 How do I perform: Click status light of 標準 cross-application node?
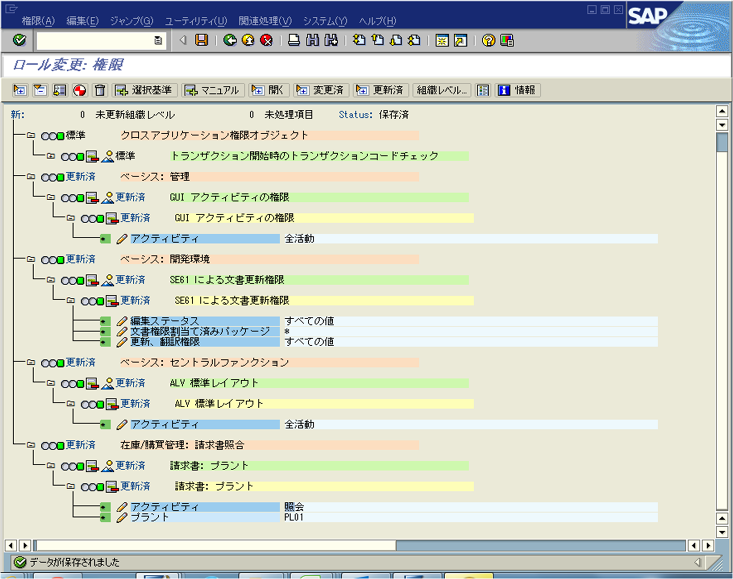coord(51,135)
